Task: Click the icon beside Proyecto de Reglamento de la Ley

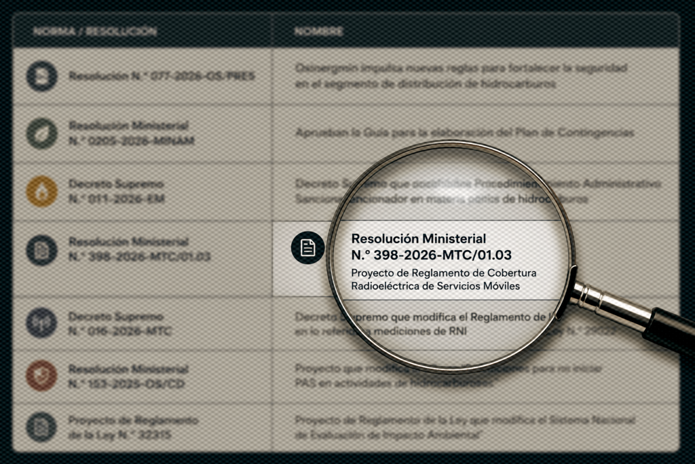Action: pyautogui.click(x=41, y=427)
